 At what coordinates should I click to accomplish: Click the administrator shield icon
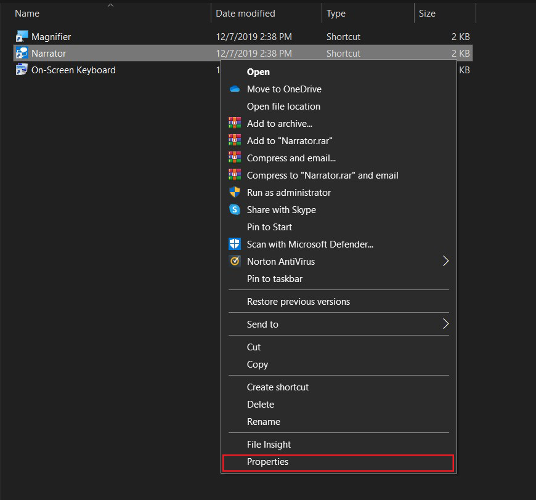coord(235,192)
